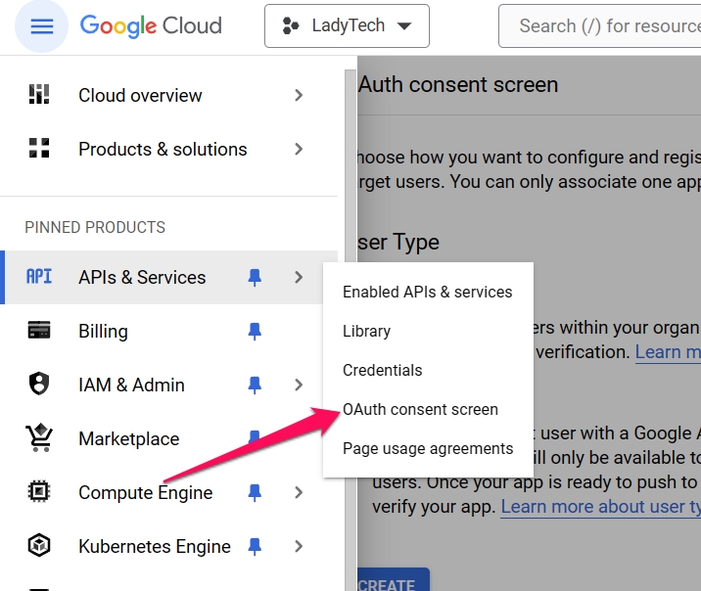
Task: Click the Cloud overview icon
Action: 39,94
